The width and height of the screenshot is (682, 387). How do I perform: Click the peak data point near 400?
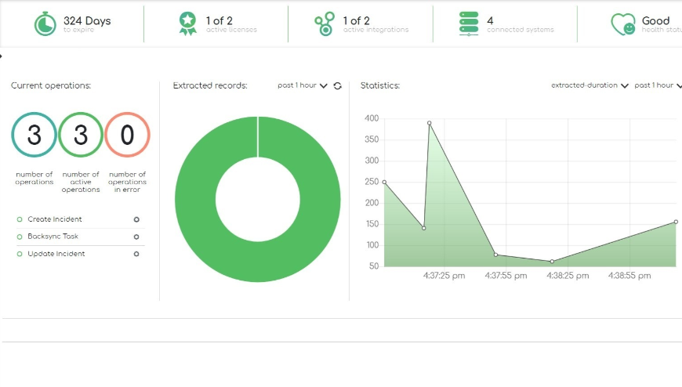429,123
